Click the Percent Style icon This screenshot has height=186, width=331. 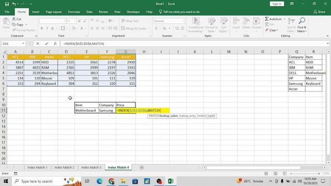164,28
